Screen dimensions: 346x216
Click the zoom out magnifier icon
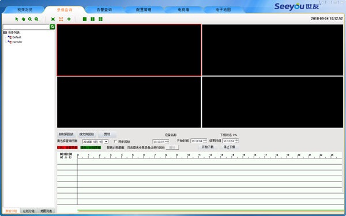[x=36, y=19]
